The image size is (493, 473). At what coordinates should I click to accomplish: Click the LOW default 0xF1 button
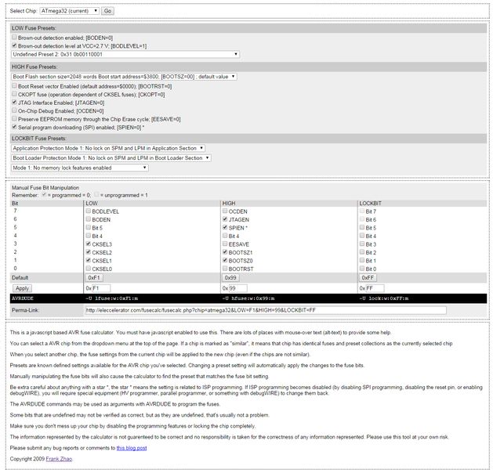[94, 278]
